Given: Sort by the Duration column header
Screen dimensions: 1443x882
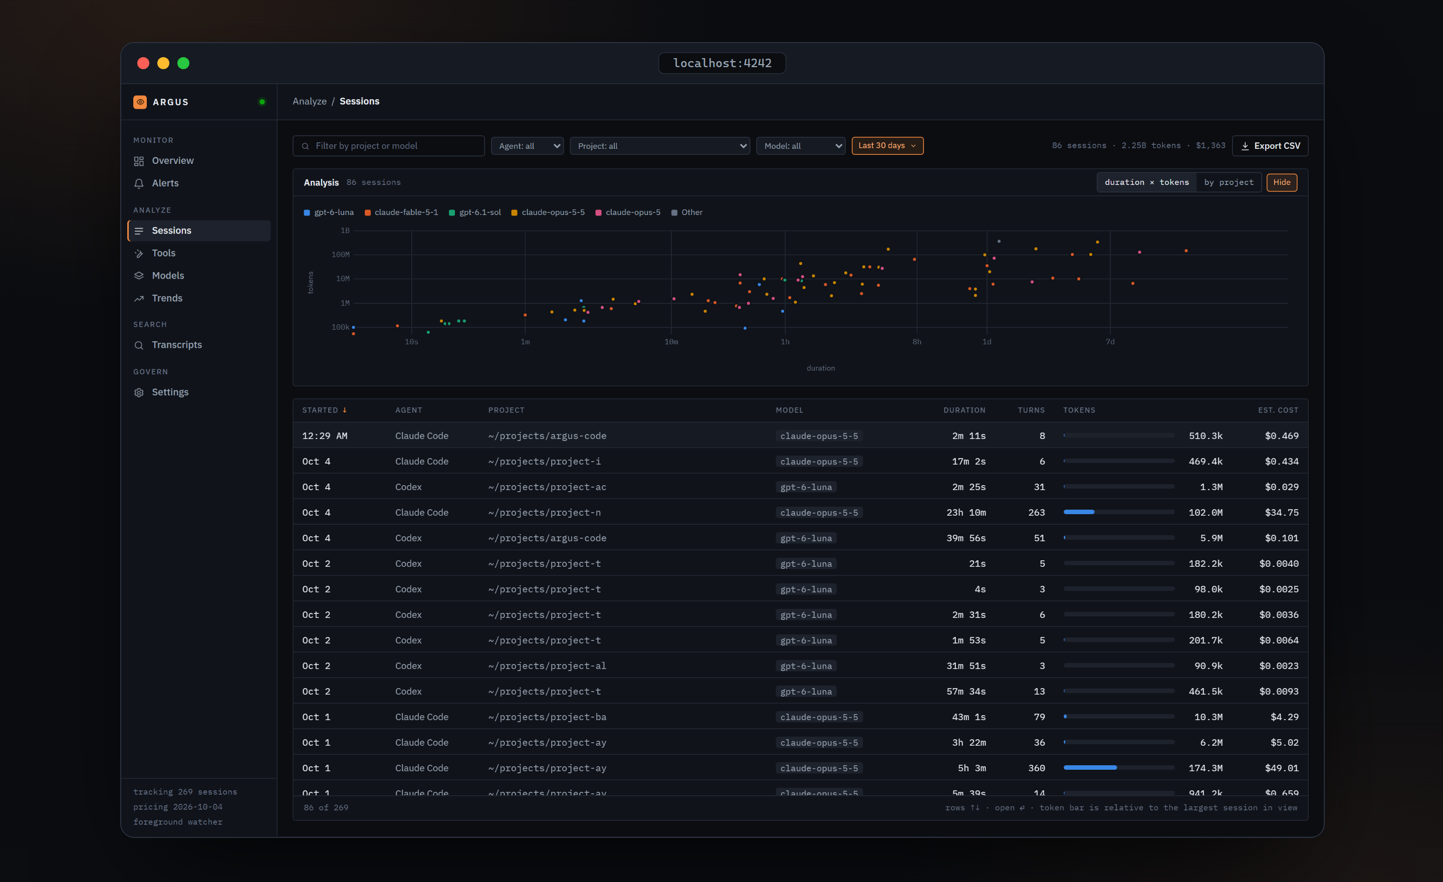Looking at the screenshot, I should tap(964, 410).
